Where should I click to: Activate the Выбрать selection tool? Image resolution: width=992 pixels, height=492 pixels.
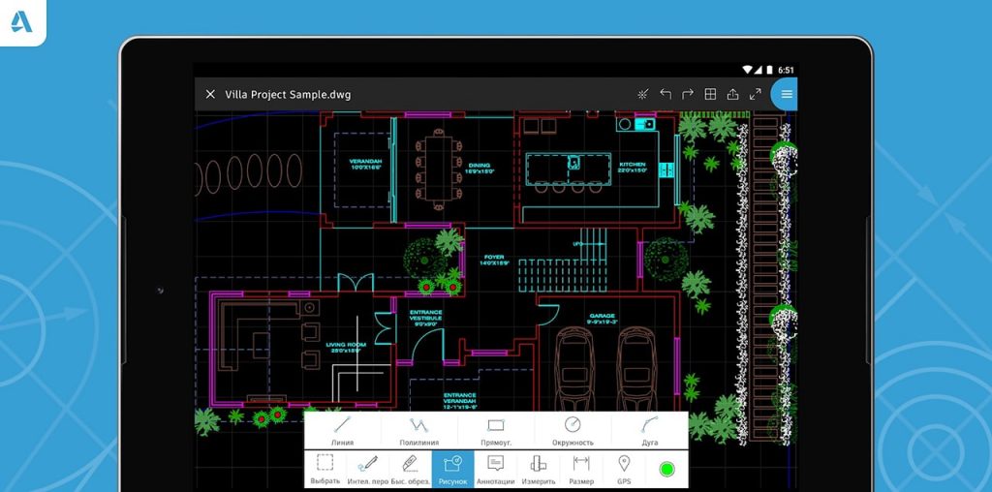325,469
